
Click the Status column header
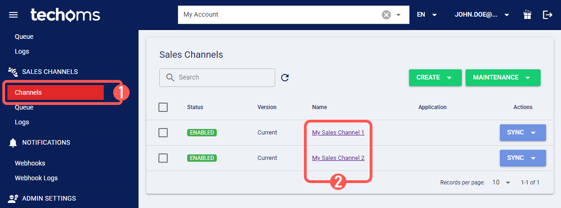(x=195, y=107)
